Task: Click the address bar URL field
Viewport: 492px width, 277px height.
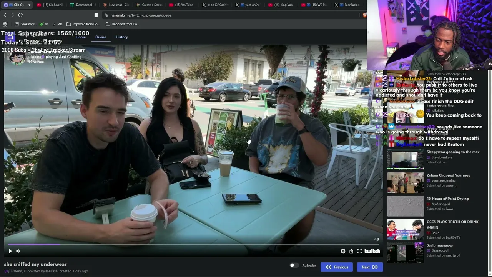Action: (231, 15)
